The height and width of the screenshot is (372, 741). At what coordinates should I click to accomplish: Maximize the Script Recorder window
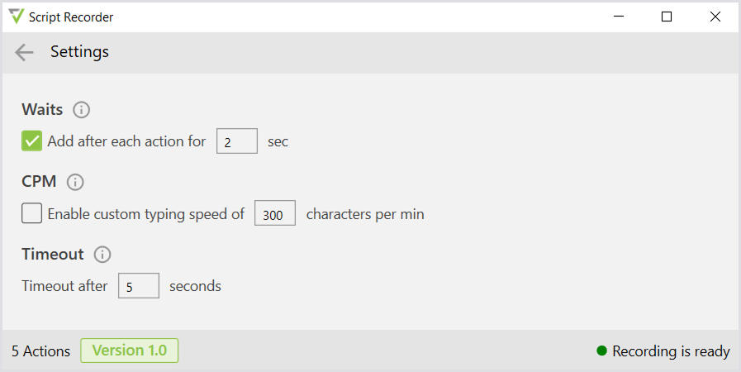tap(667, 17)
